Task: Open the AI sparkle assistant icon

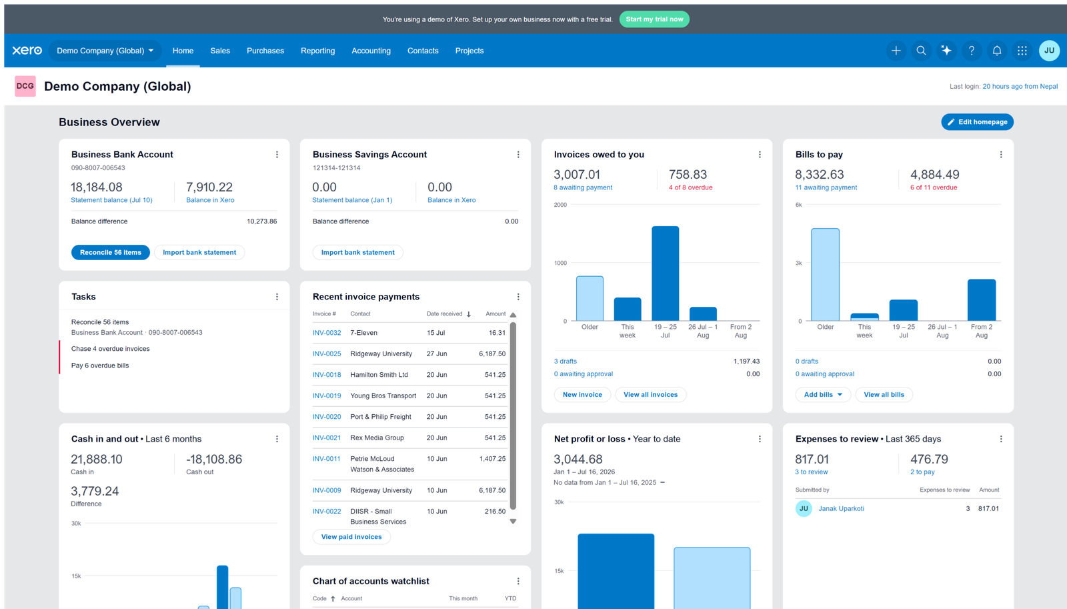Action: tap(946, 51)
